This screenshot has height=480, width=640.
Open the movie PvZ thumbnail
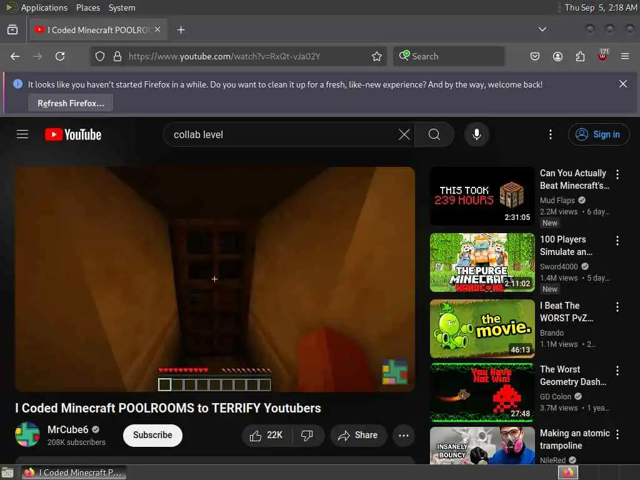[482, 329]
